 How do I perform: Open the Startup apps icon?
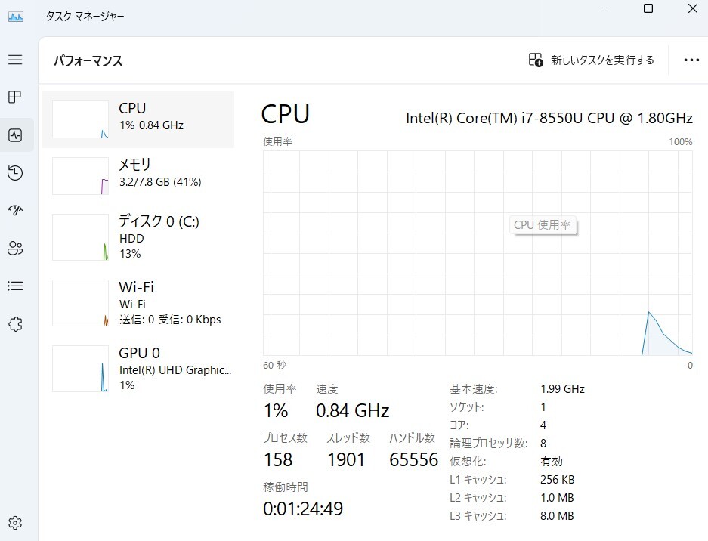(15, 211)
